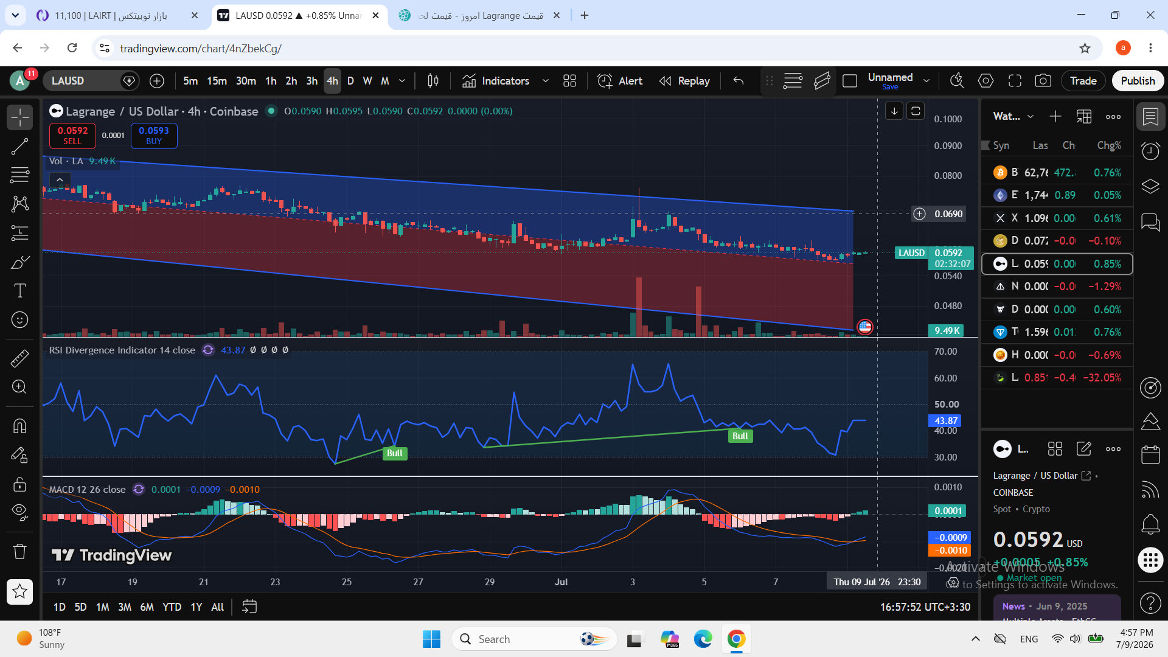Open watchlist more options menu
This screenshot has width=1168, height=657.
pos(1113,116)
